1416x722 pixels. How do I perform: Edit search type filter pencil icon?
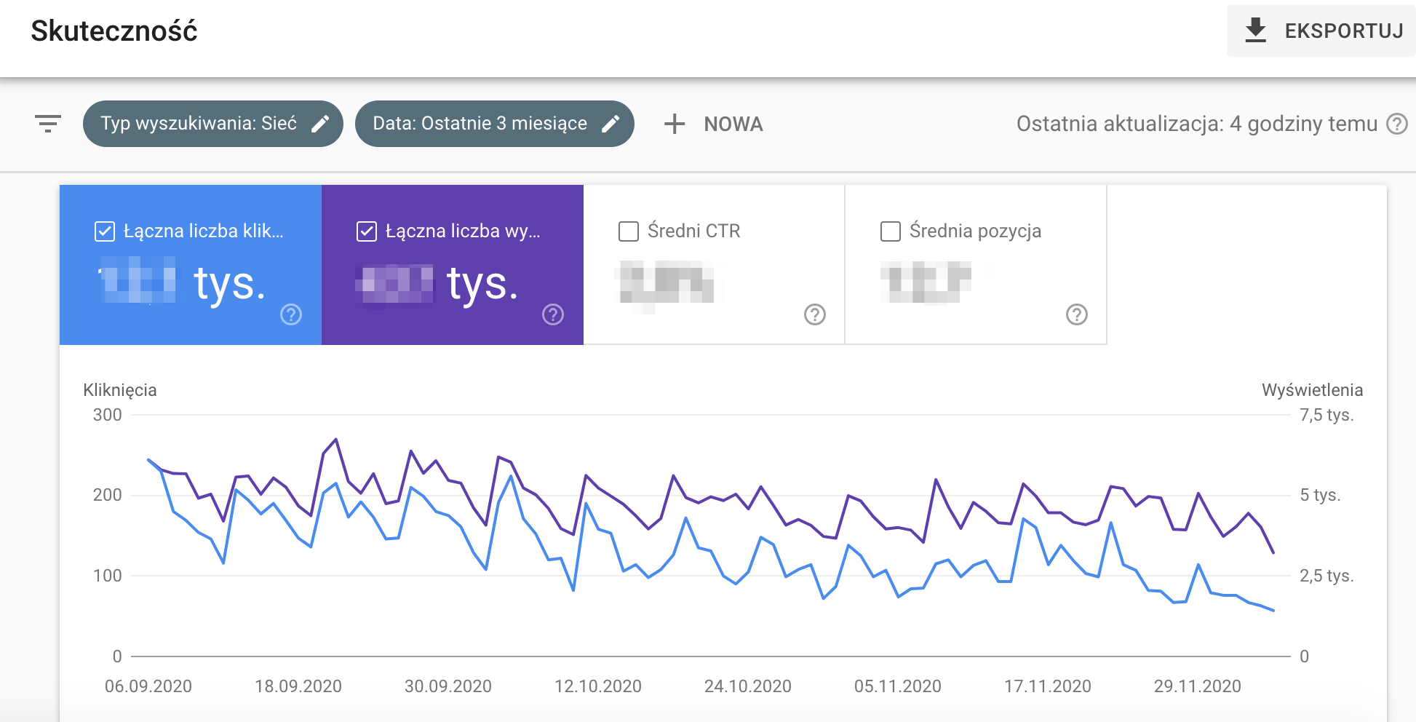click(320, 124)
